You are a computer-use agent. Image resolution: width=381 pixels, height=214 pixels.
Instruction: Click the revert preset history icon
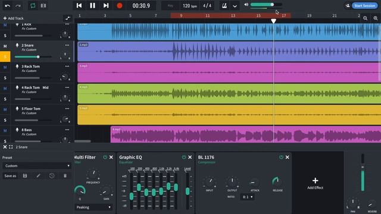tap(52, 176)
